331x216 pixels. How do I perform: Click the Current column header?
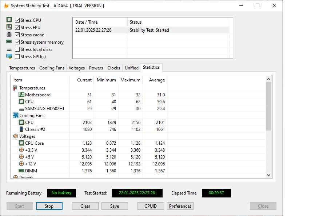pyautogui.click(x=81, y=80)
